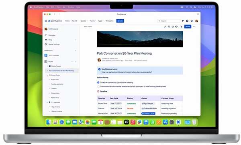Open the more actions ellipsis menu
This screenshot has width=241, height=145.
(x=194, y=27)
